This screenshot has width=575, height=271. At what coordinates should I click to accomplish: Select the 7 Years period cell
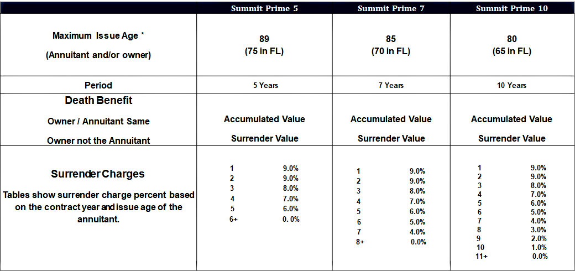(x=391, y=85)
